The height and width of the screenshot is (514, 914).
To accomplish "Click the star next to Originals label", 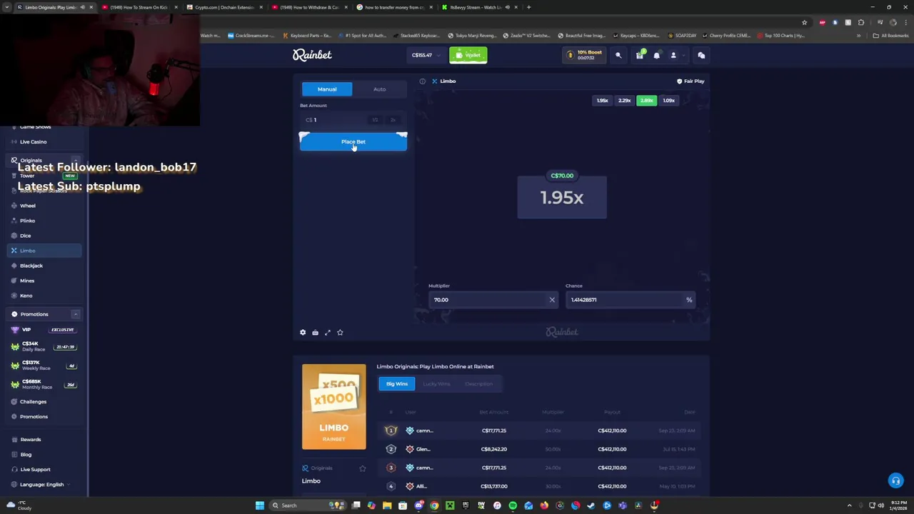I will (x=363, y=468).
